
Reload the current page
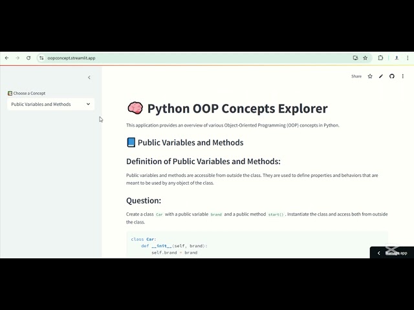pos(28,58)
